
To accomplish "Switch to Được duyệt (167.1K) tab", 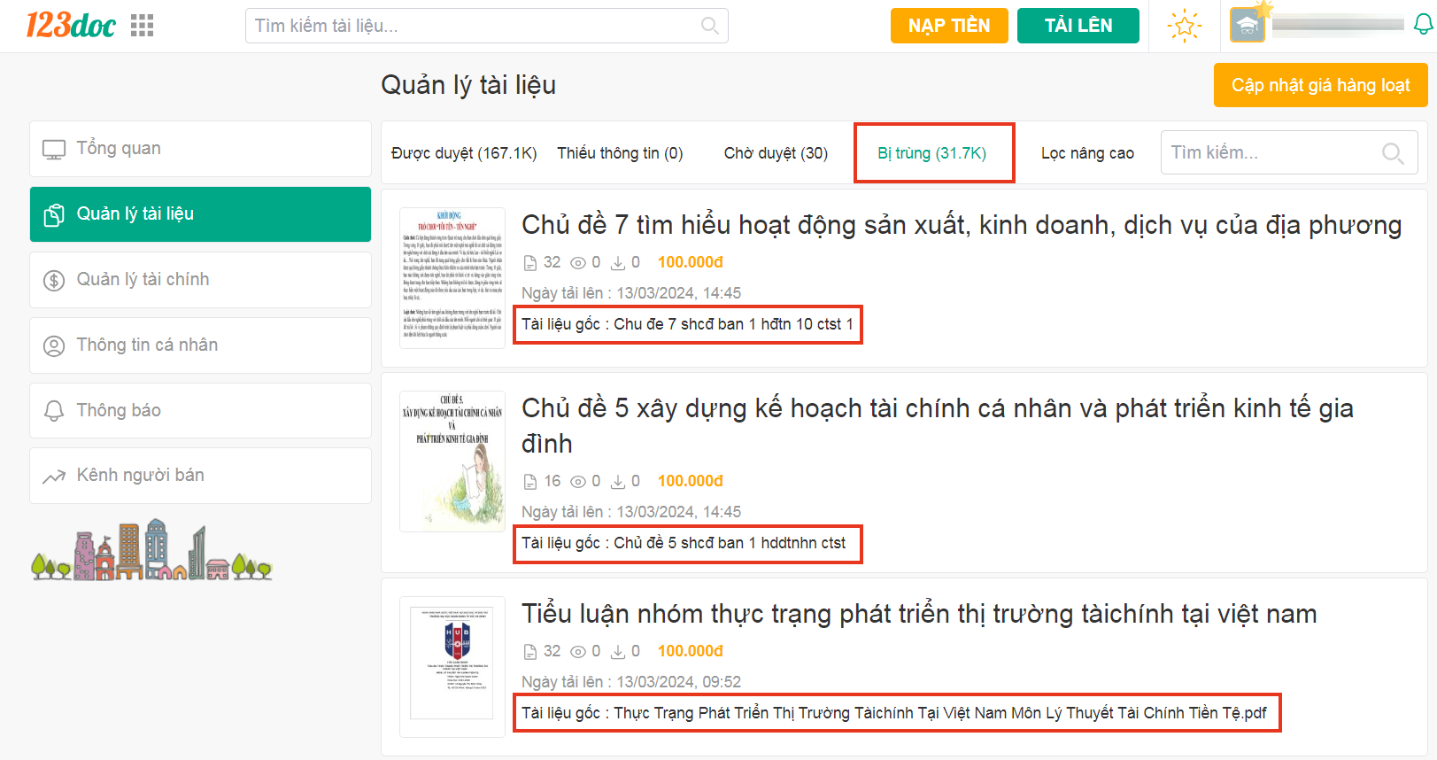I will pos(464,153).
